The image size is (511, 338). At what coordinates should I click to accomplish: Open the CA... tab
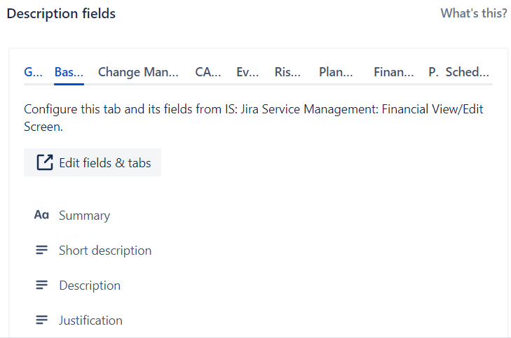click(208, 72)
